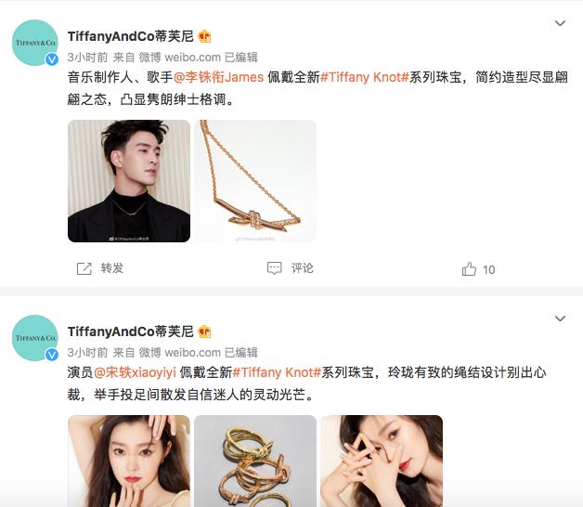Image resolution: width=583 pixels, height=507 pixels.
Task: Click membership crown badge on second post
Action: click(x=204, y=331)
